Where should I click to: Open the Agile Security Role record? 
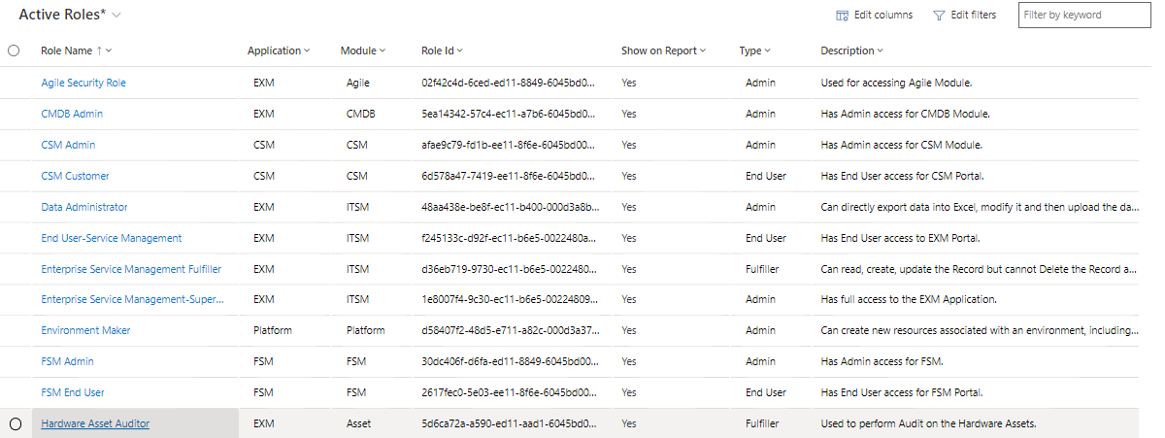point(83,83)
